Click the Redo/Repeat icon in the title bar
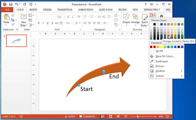This screenshot has width=196, height=120. click(x=25, y=4)
